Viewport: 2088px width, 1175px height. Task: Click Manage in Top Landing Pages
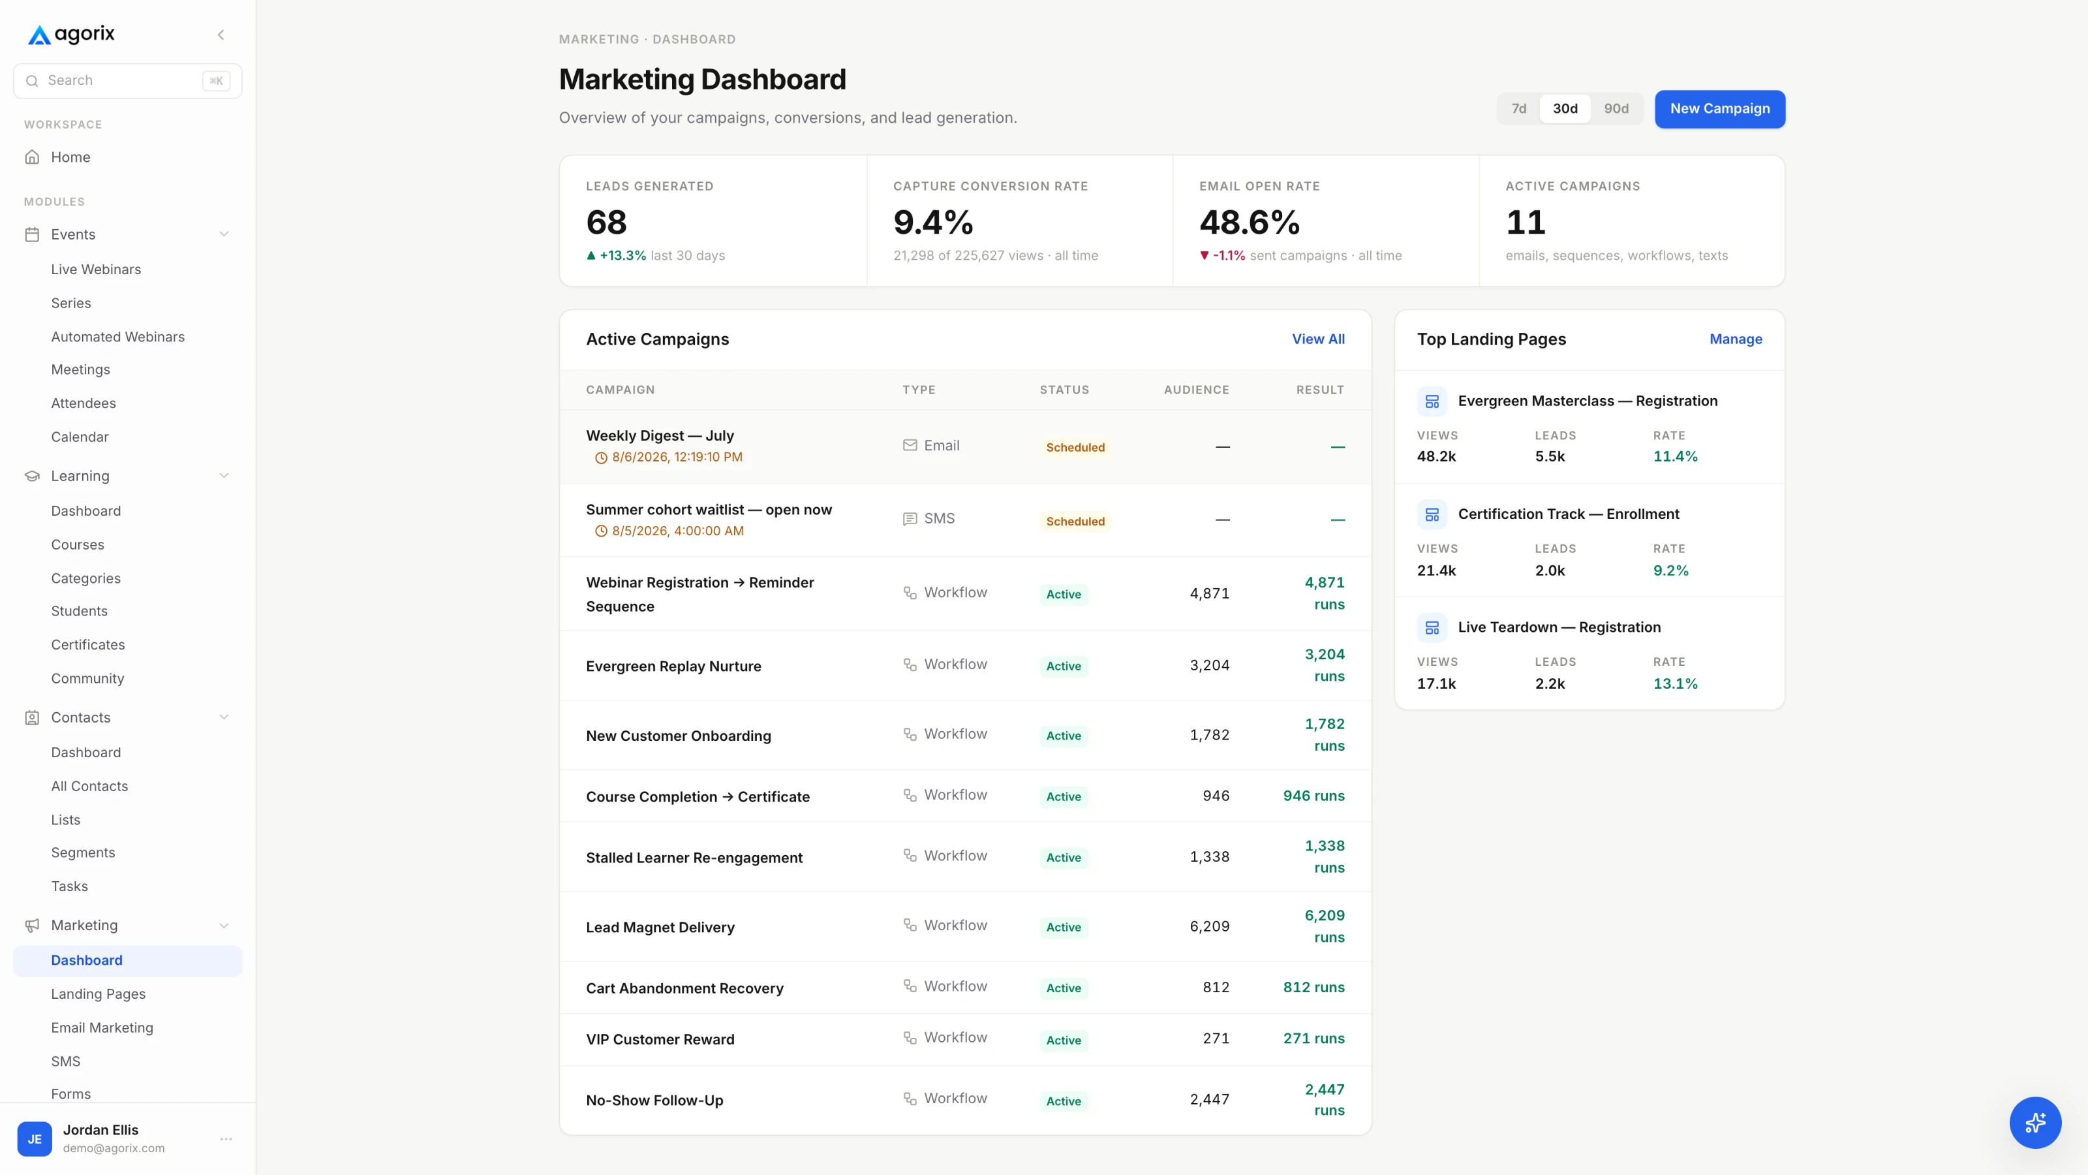click(x=1736, y=339)
